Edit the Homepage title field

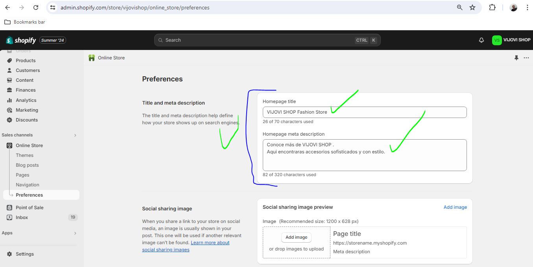pos(365,112)
